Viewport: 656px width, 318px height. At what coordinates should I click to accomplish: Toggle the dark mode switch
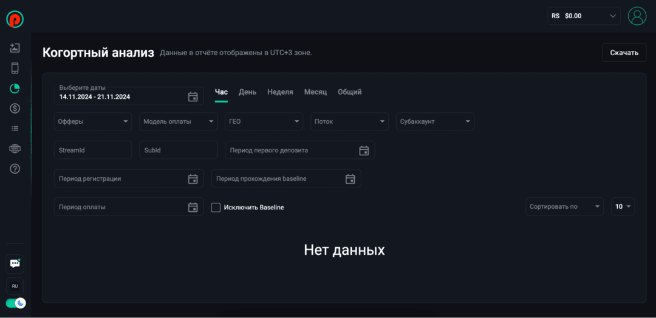coord(15,303)
